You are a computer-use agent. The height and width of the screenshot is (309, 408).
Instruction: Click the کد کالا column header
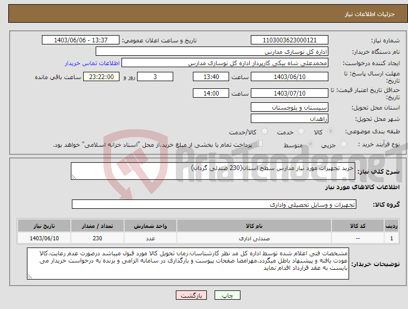pos(358,226)
